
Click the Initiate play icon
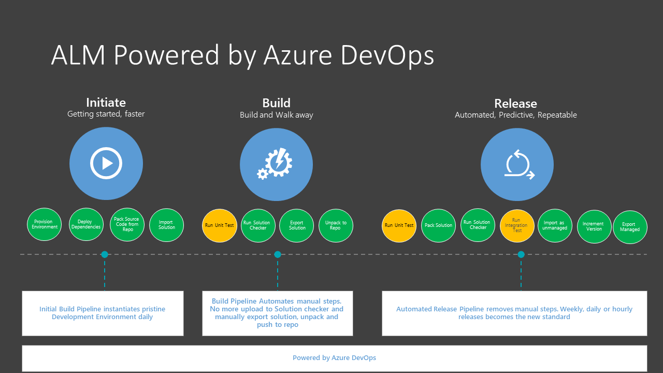coord(106,163)
